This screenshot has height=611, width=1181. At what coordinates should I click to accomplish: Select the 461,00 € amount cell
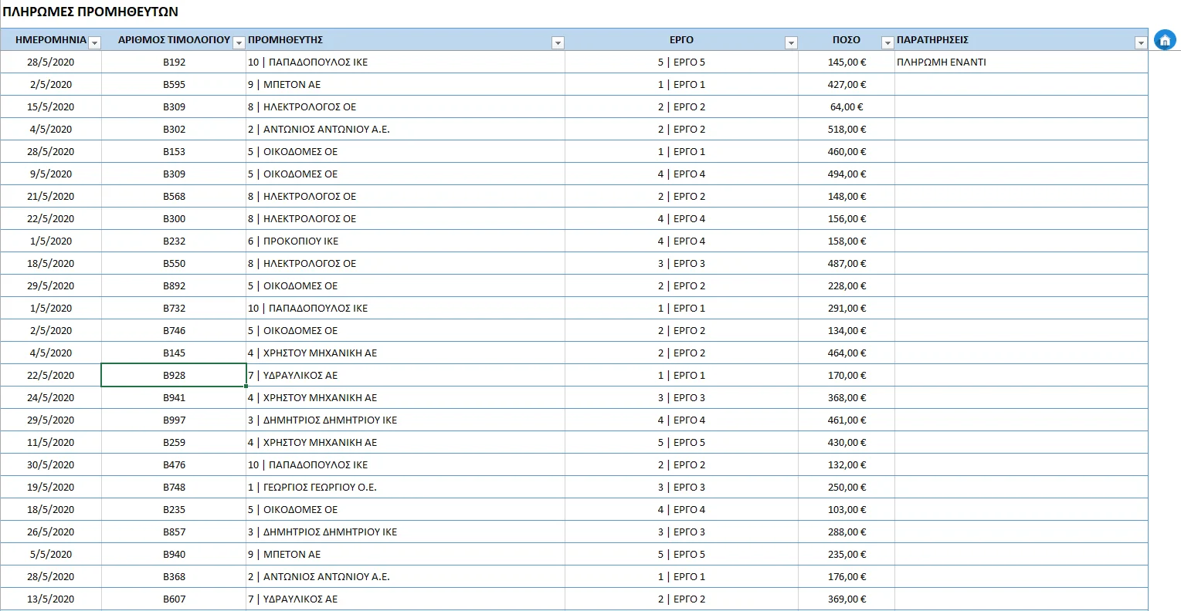click(x=847, y=420)
